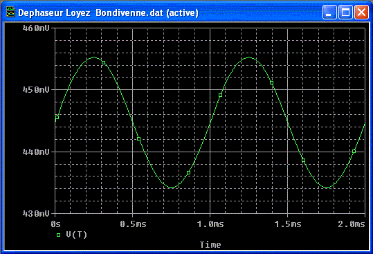Click the 1.0ms X-axis label

210,224
